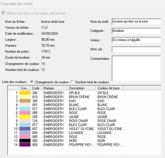
Task: Click the 'Marque' column header
Action: point(54,88)
